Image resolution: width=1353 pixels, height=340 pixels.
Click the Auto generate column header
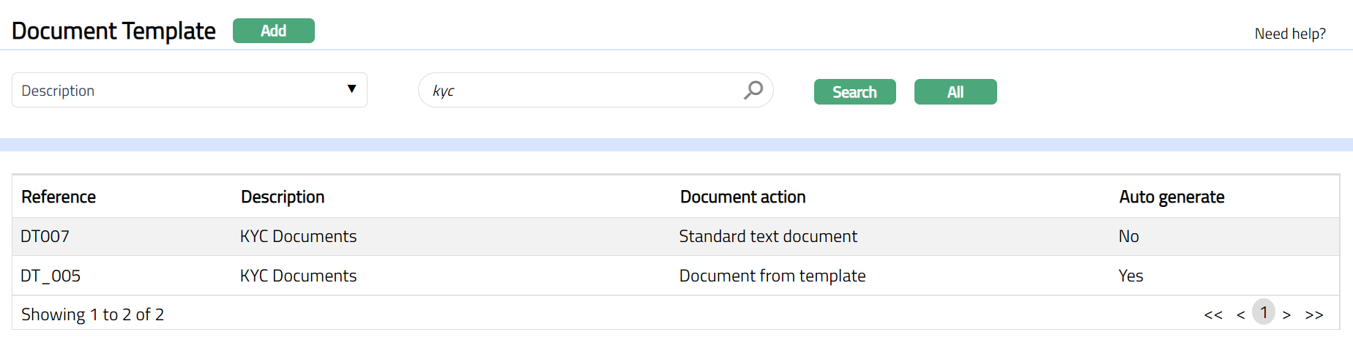[x=1171, y=197]
